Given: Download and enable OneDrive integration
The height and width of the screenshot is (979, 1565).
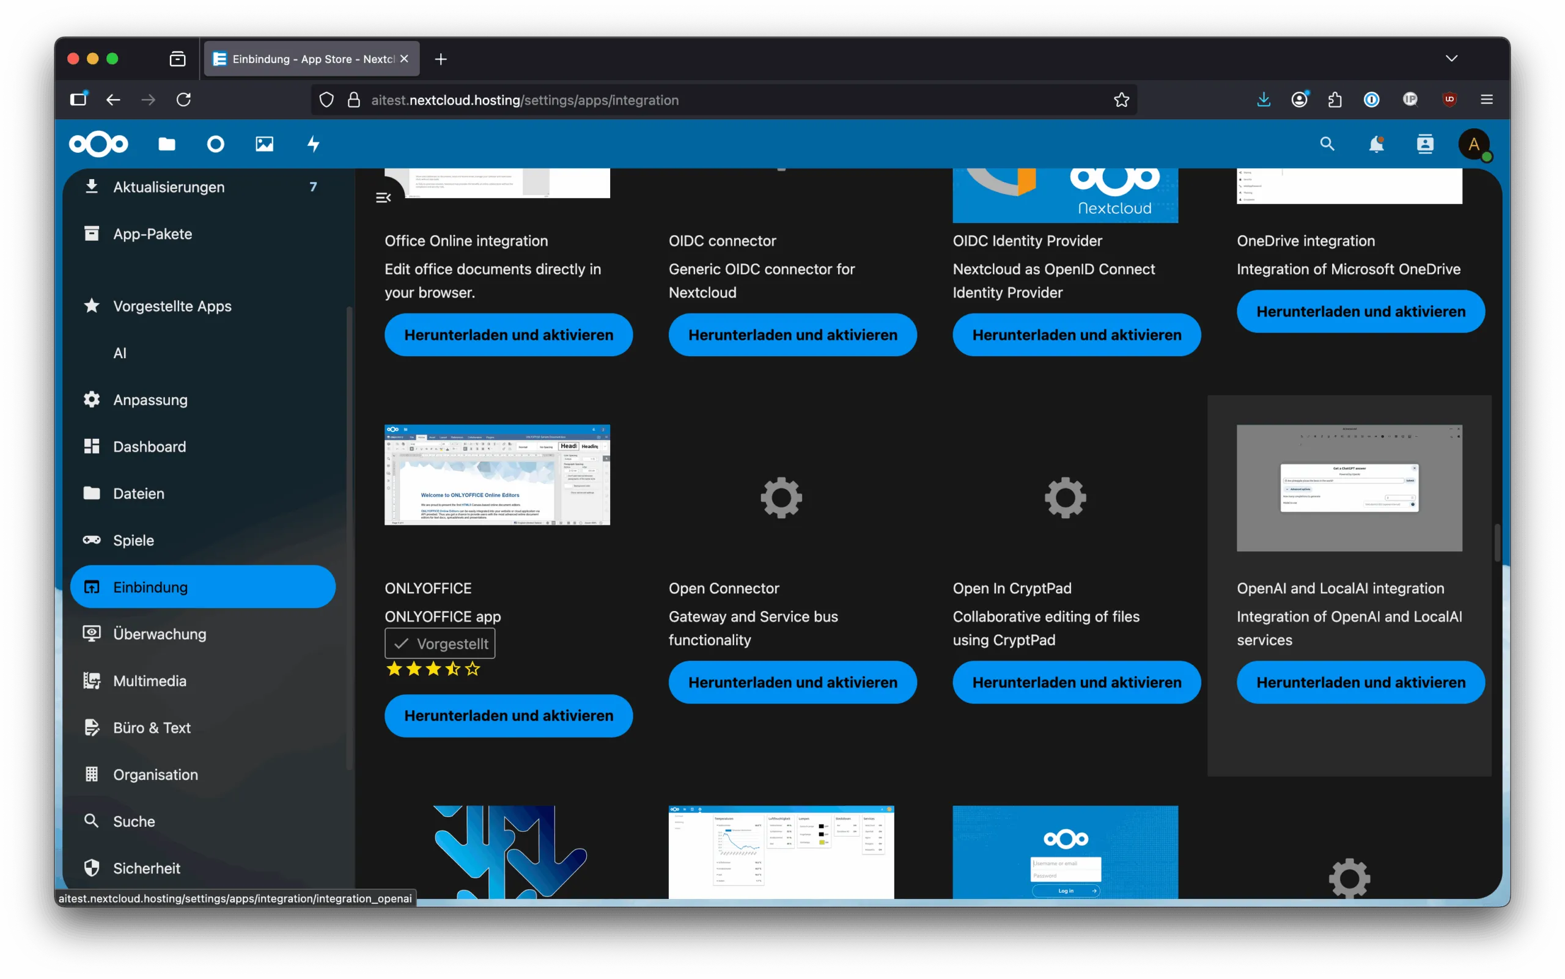Looking at the screenshot, I should coord(1360,312).
